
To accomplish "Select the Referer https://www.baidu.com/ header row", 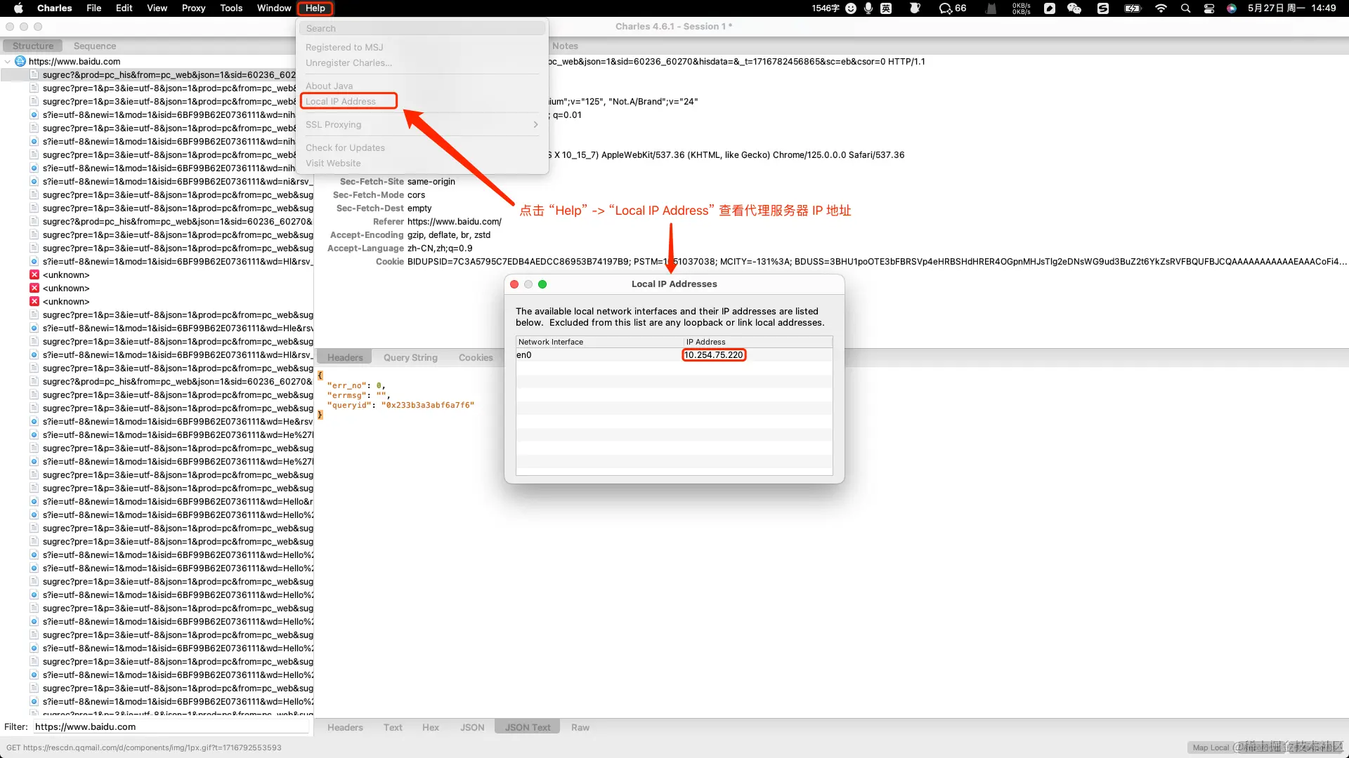I will click(437, 222).
